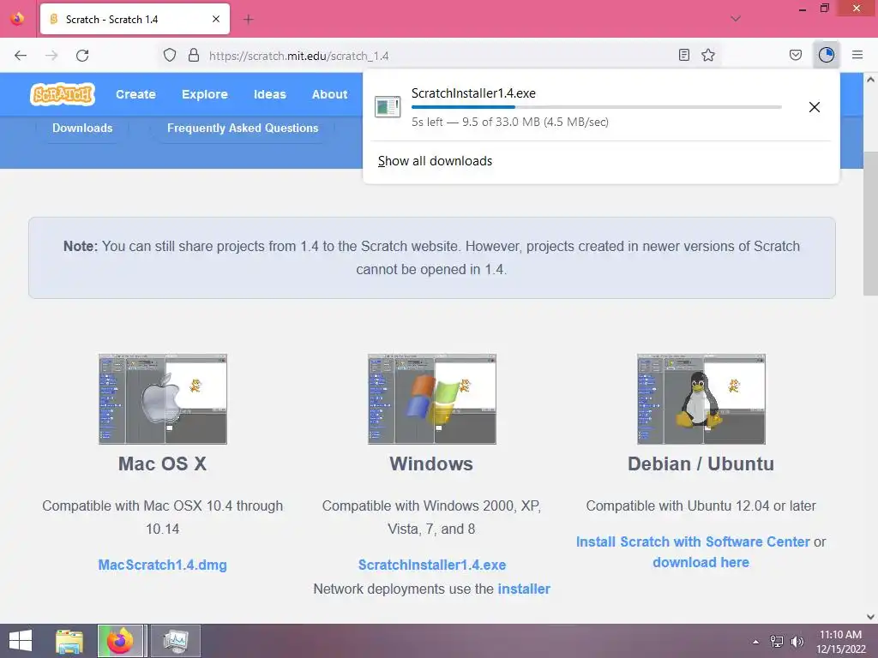Click Install Scratch with Software Center link

(693, 541)
